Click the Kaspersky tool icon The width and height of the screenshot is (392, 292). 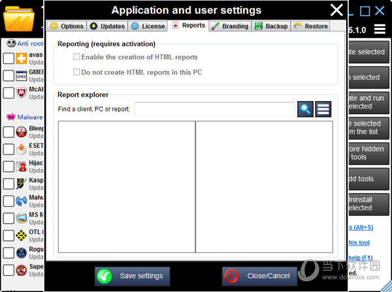coord(22,184)
